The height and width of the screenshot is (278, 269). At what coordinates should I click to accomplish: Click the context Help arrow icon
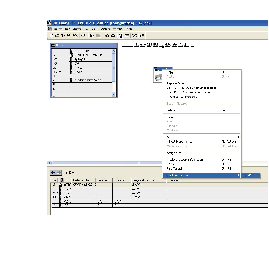tap(142, 36)
